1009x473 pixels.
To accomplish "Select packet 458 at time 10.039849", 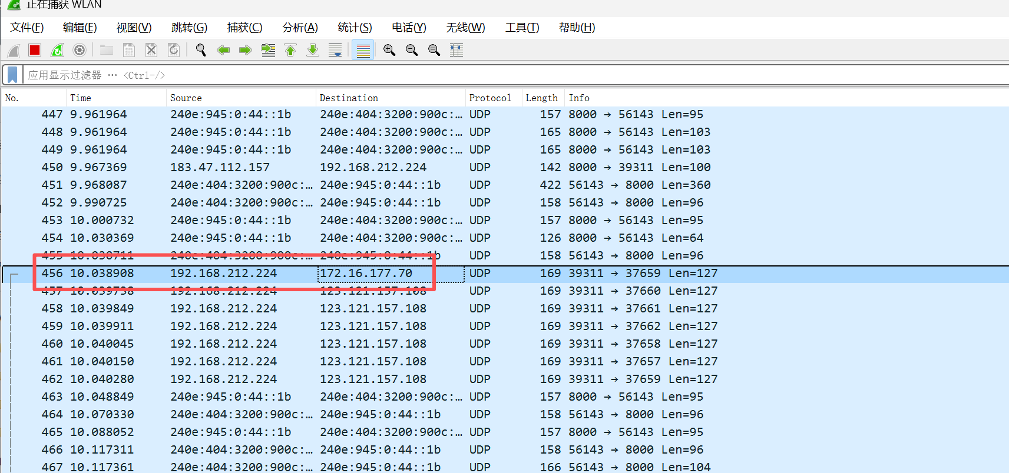I will tap(505, 308).
